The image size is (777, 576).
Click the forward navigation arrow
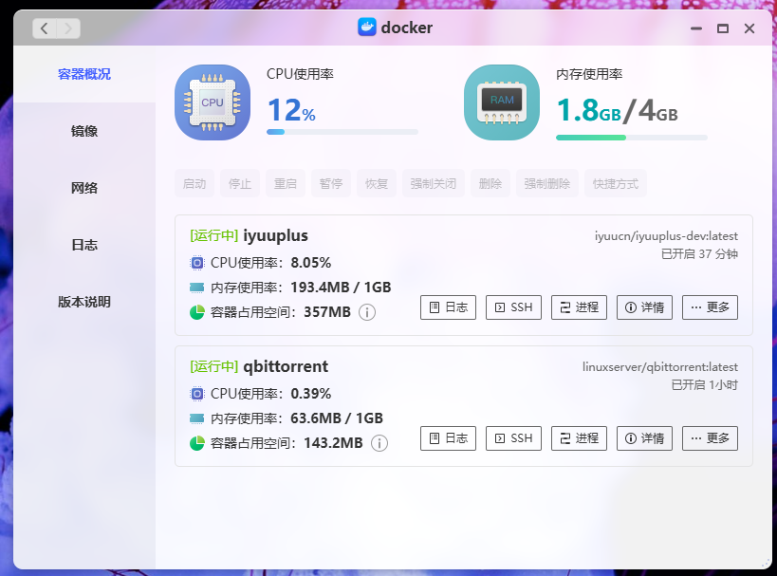click(68, 28)
